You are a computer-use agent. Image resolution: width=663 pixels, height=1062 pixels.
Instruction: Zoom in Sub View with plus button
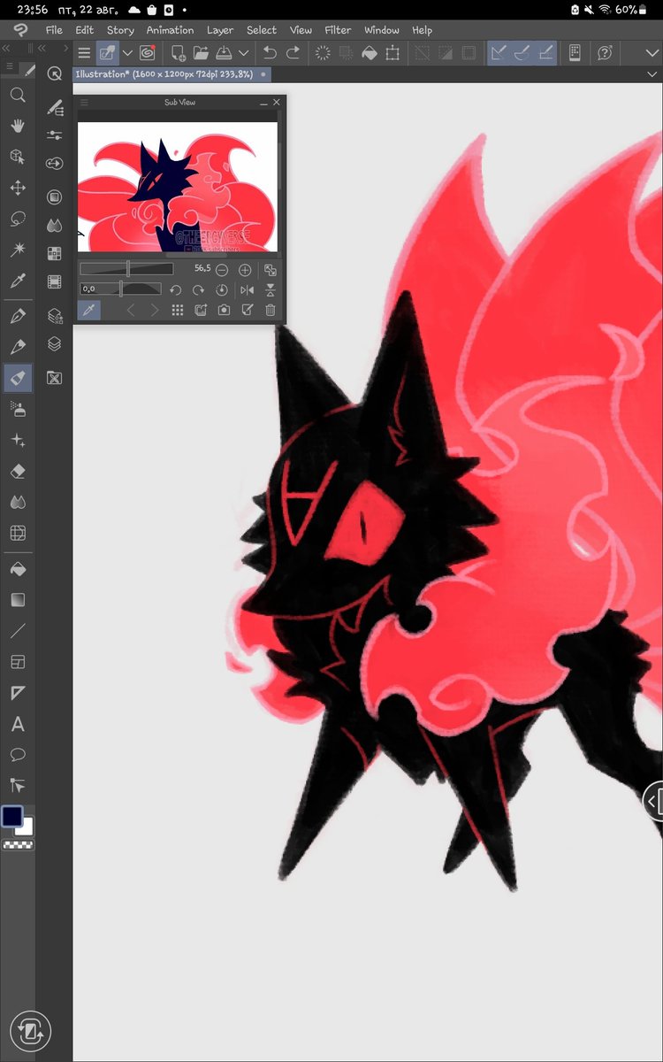(245, 270)
